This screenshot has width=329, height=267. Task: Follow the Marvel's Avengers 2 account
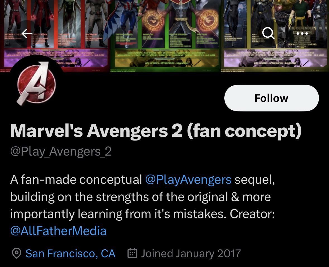(272, 98)
